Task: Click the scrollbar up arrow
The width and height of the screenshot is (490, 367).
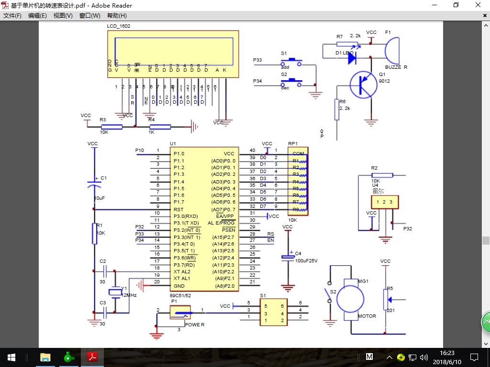Action: (486, 25)
